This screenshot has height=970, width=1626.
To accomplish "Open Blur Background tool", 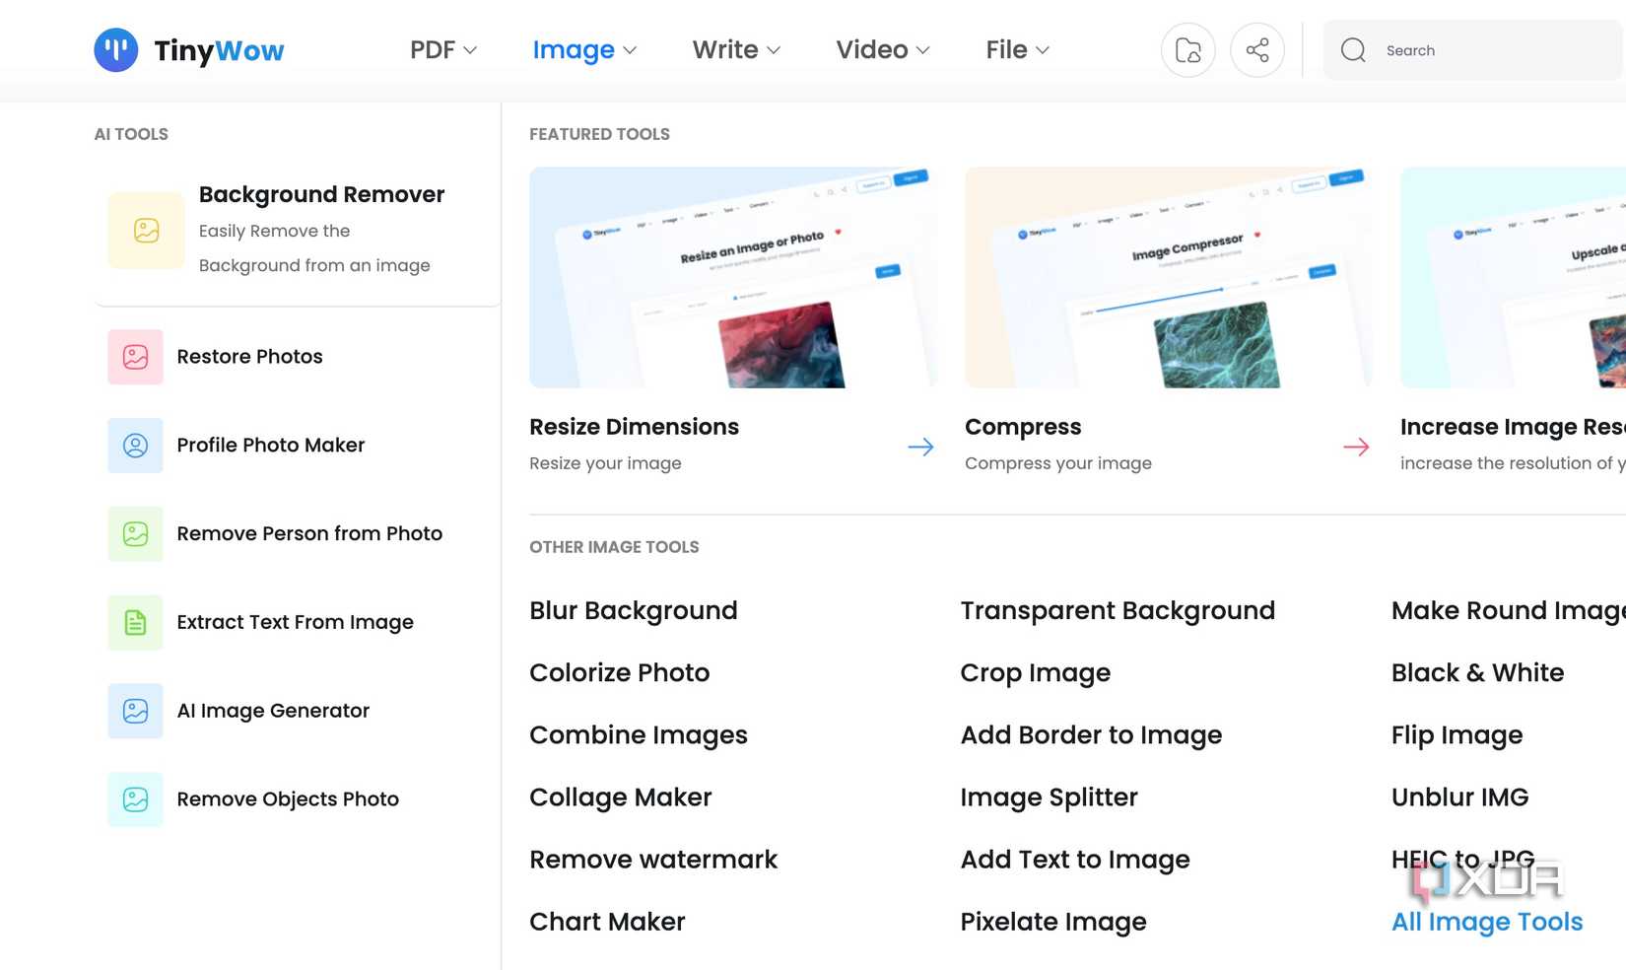I will pyautogui.click(x=633, y=611).
